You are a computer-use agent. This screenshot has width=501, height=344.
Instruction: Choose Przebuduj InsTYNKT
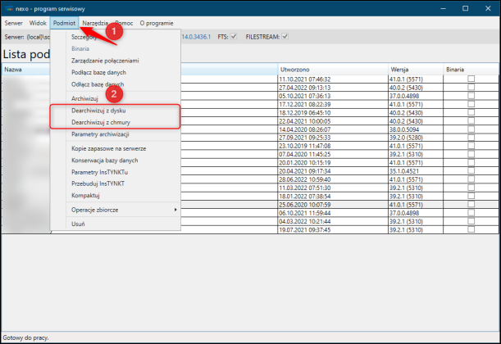116,183
